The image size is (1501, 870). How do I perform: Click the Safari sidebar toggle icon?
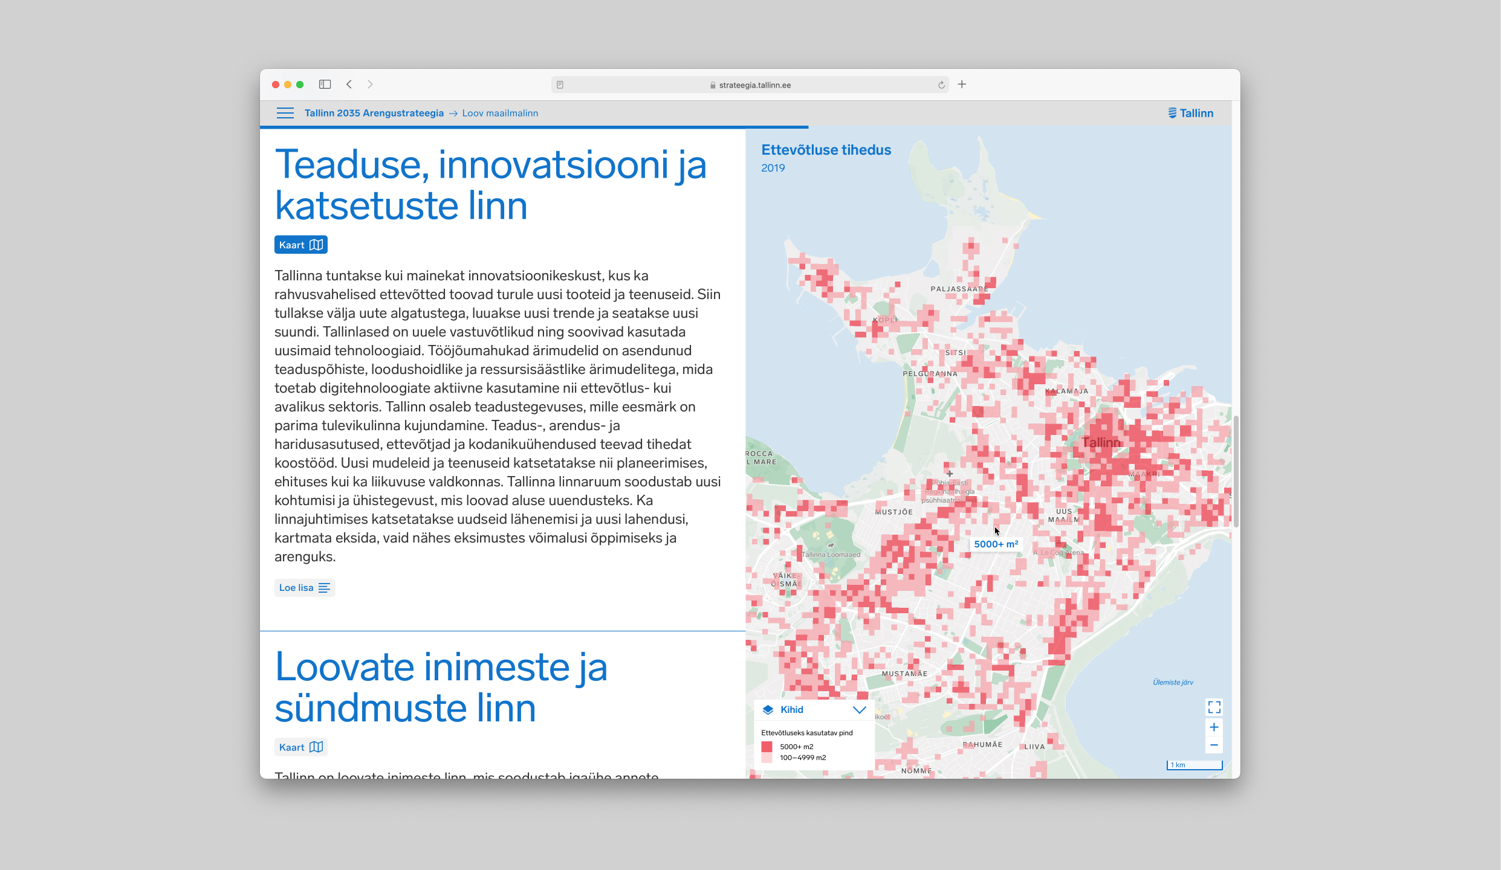click(x=325, y=85)
